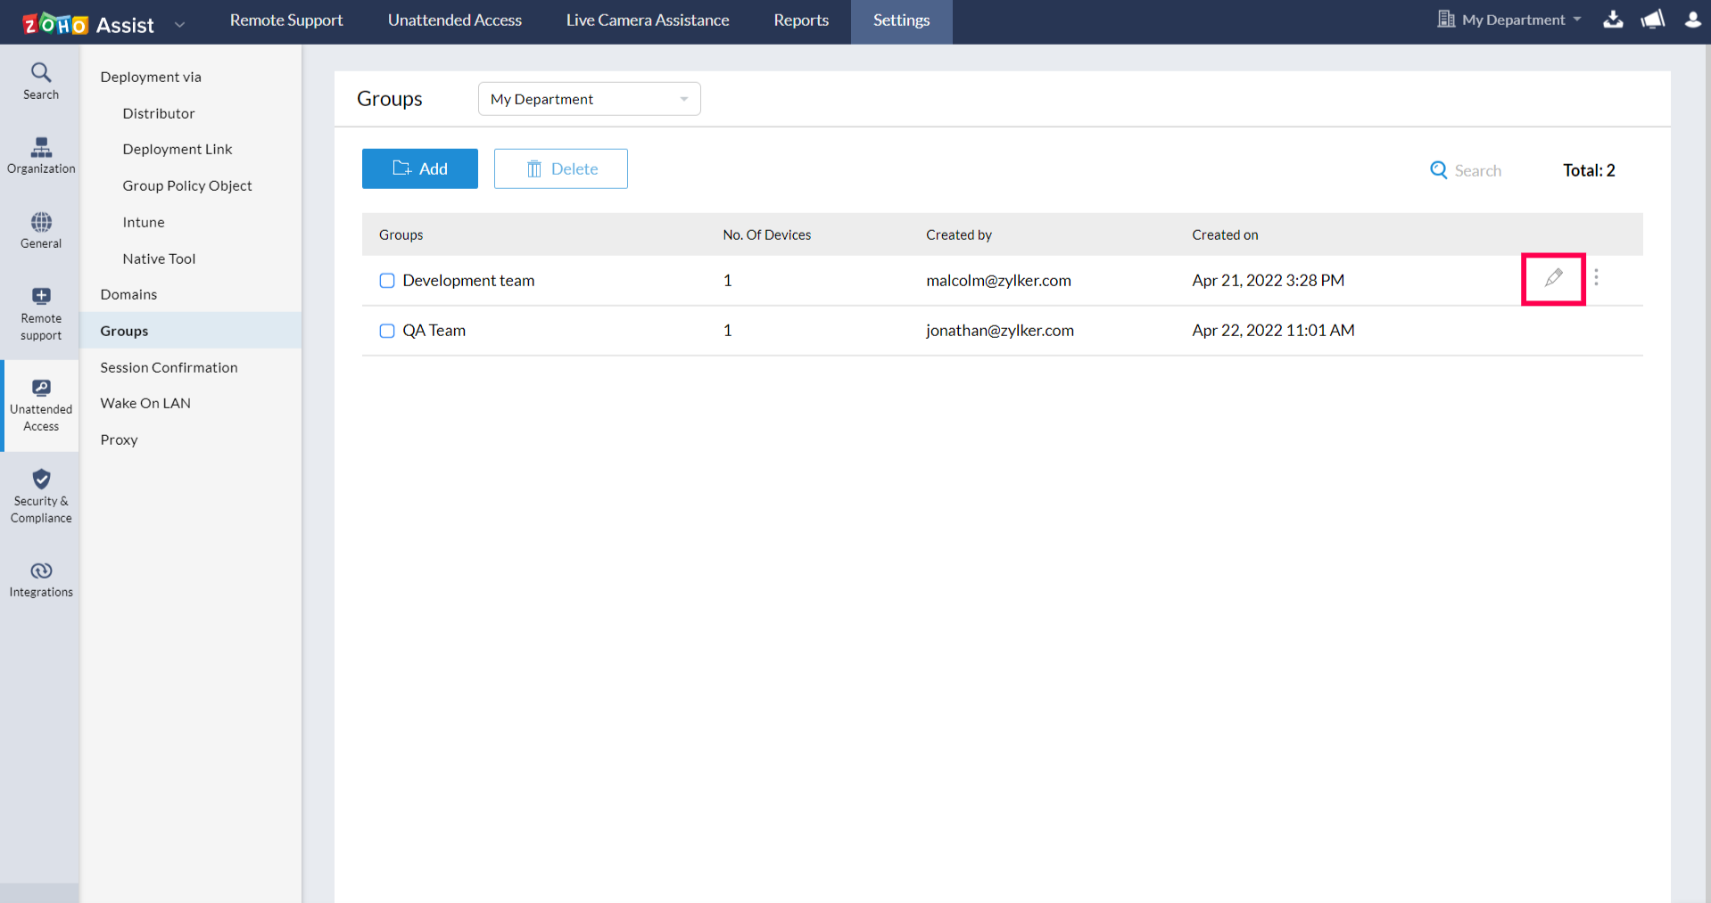The image size is (1711, 903).
Task: Switch to the Reports tab
Action: tap(800, 21)
